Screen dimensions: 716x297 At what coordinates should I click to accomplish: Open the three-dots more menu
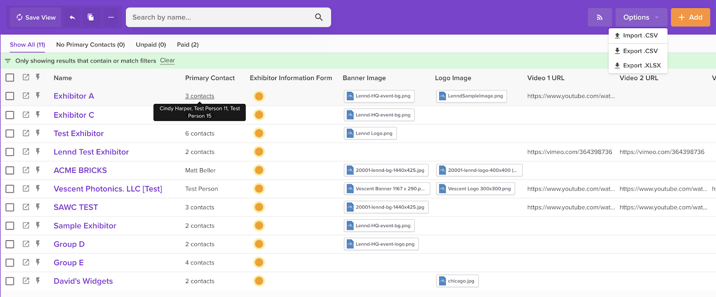(111, 17)
